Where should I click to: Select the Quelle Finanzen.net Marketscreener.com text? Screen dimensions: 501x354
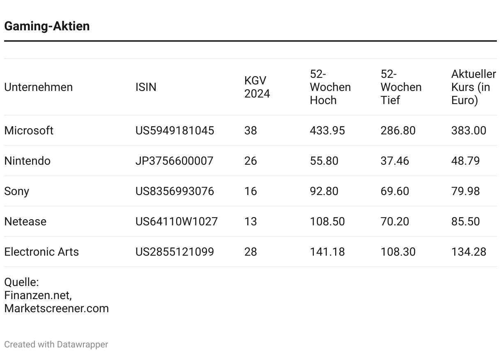57,295
